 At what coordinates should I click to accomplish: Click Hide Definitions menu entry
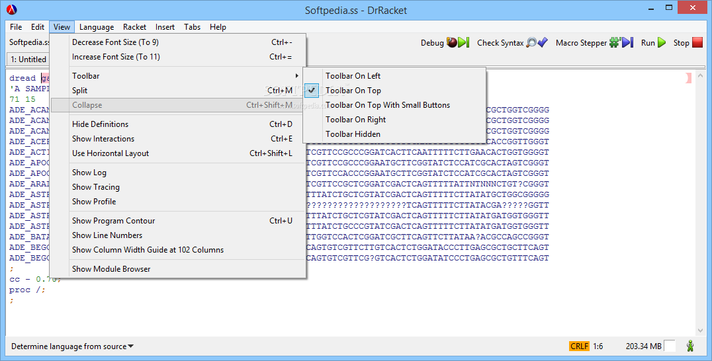tap(178, 124)
